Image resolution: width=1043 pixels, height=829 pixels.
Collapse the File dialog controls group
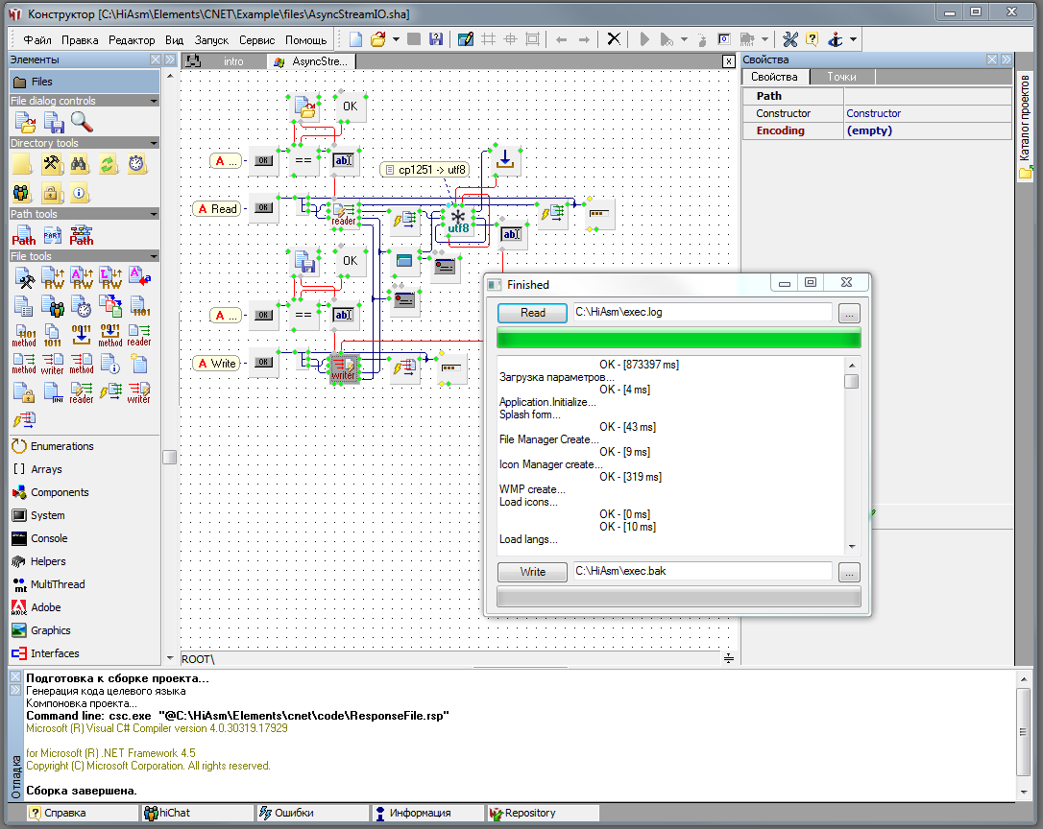(153, 101)
